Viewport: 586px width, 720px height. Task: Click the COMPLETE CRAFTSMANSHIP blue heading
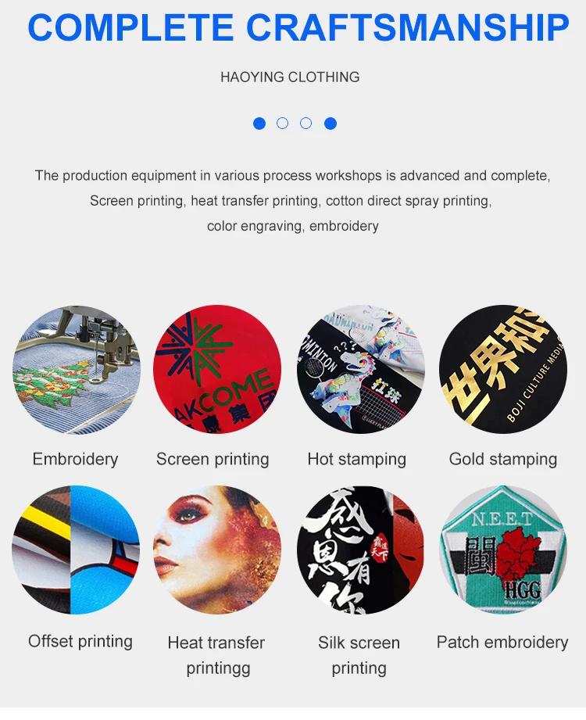coord(298,27)
